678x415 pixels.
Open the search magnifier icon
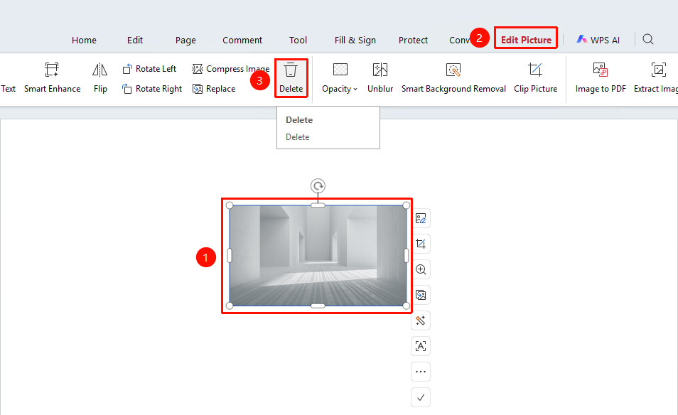coord(647,39)
